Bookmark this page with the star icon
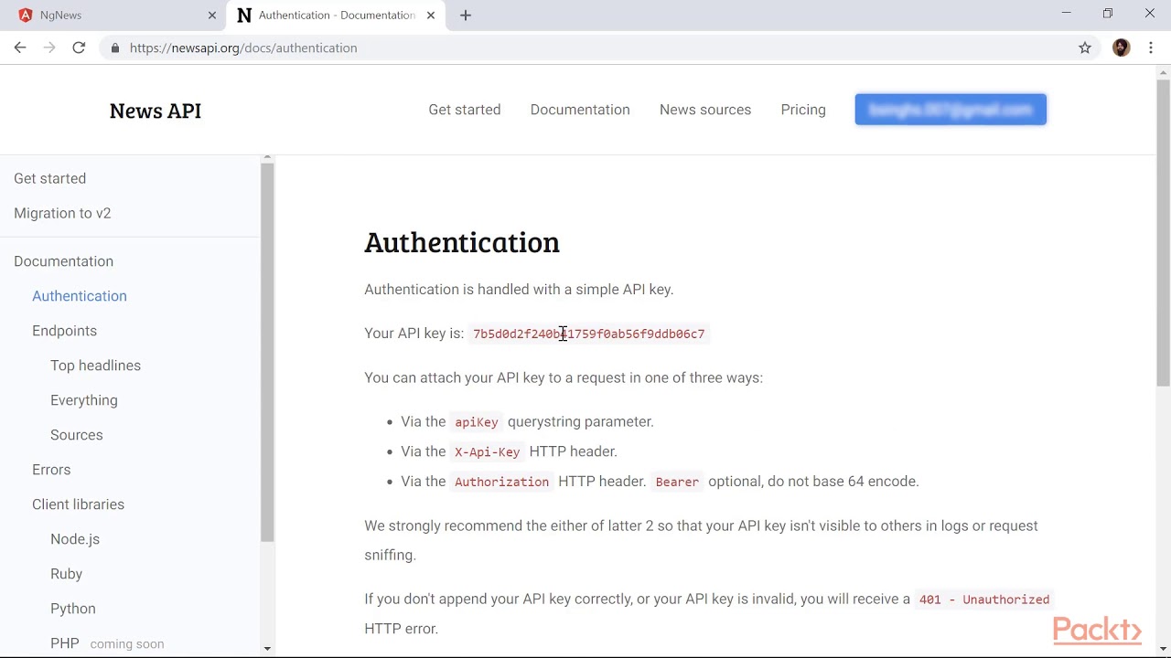 (x=1085, y=48)
